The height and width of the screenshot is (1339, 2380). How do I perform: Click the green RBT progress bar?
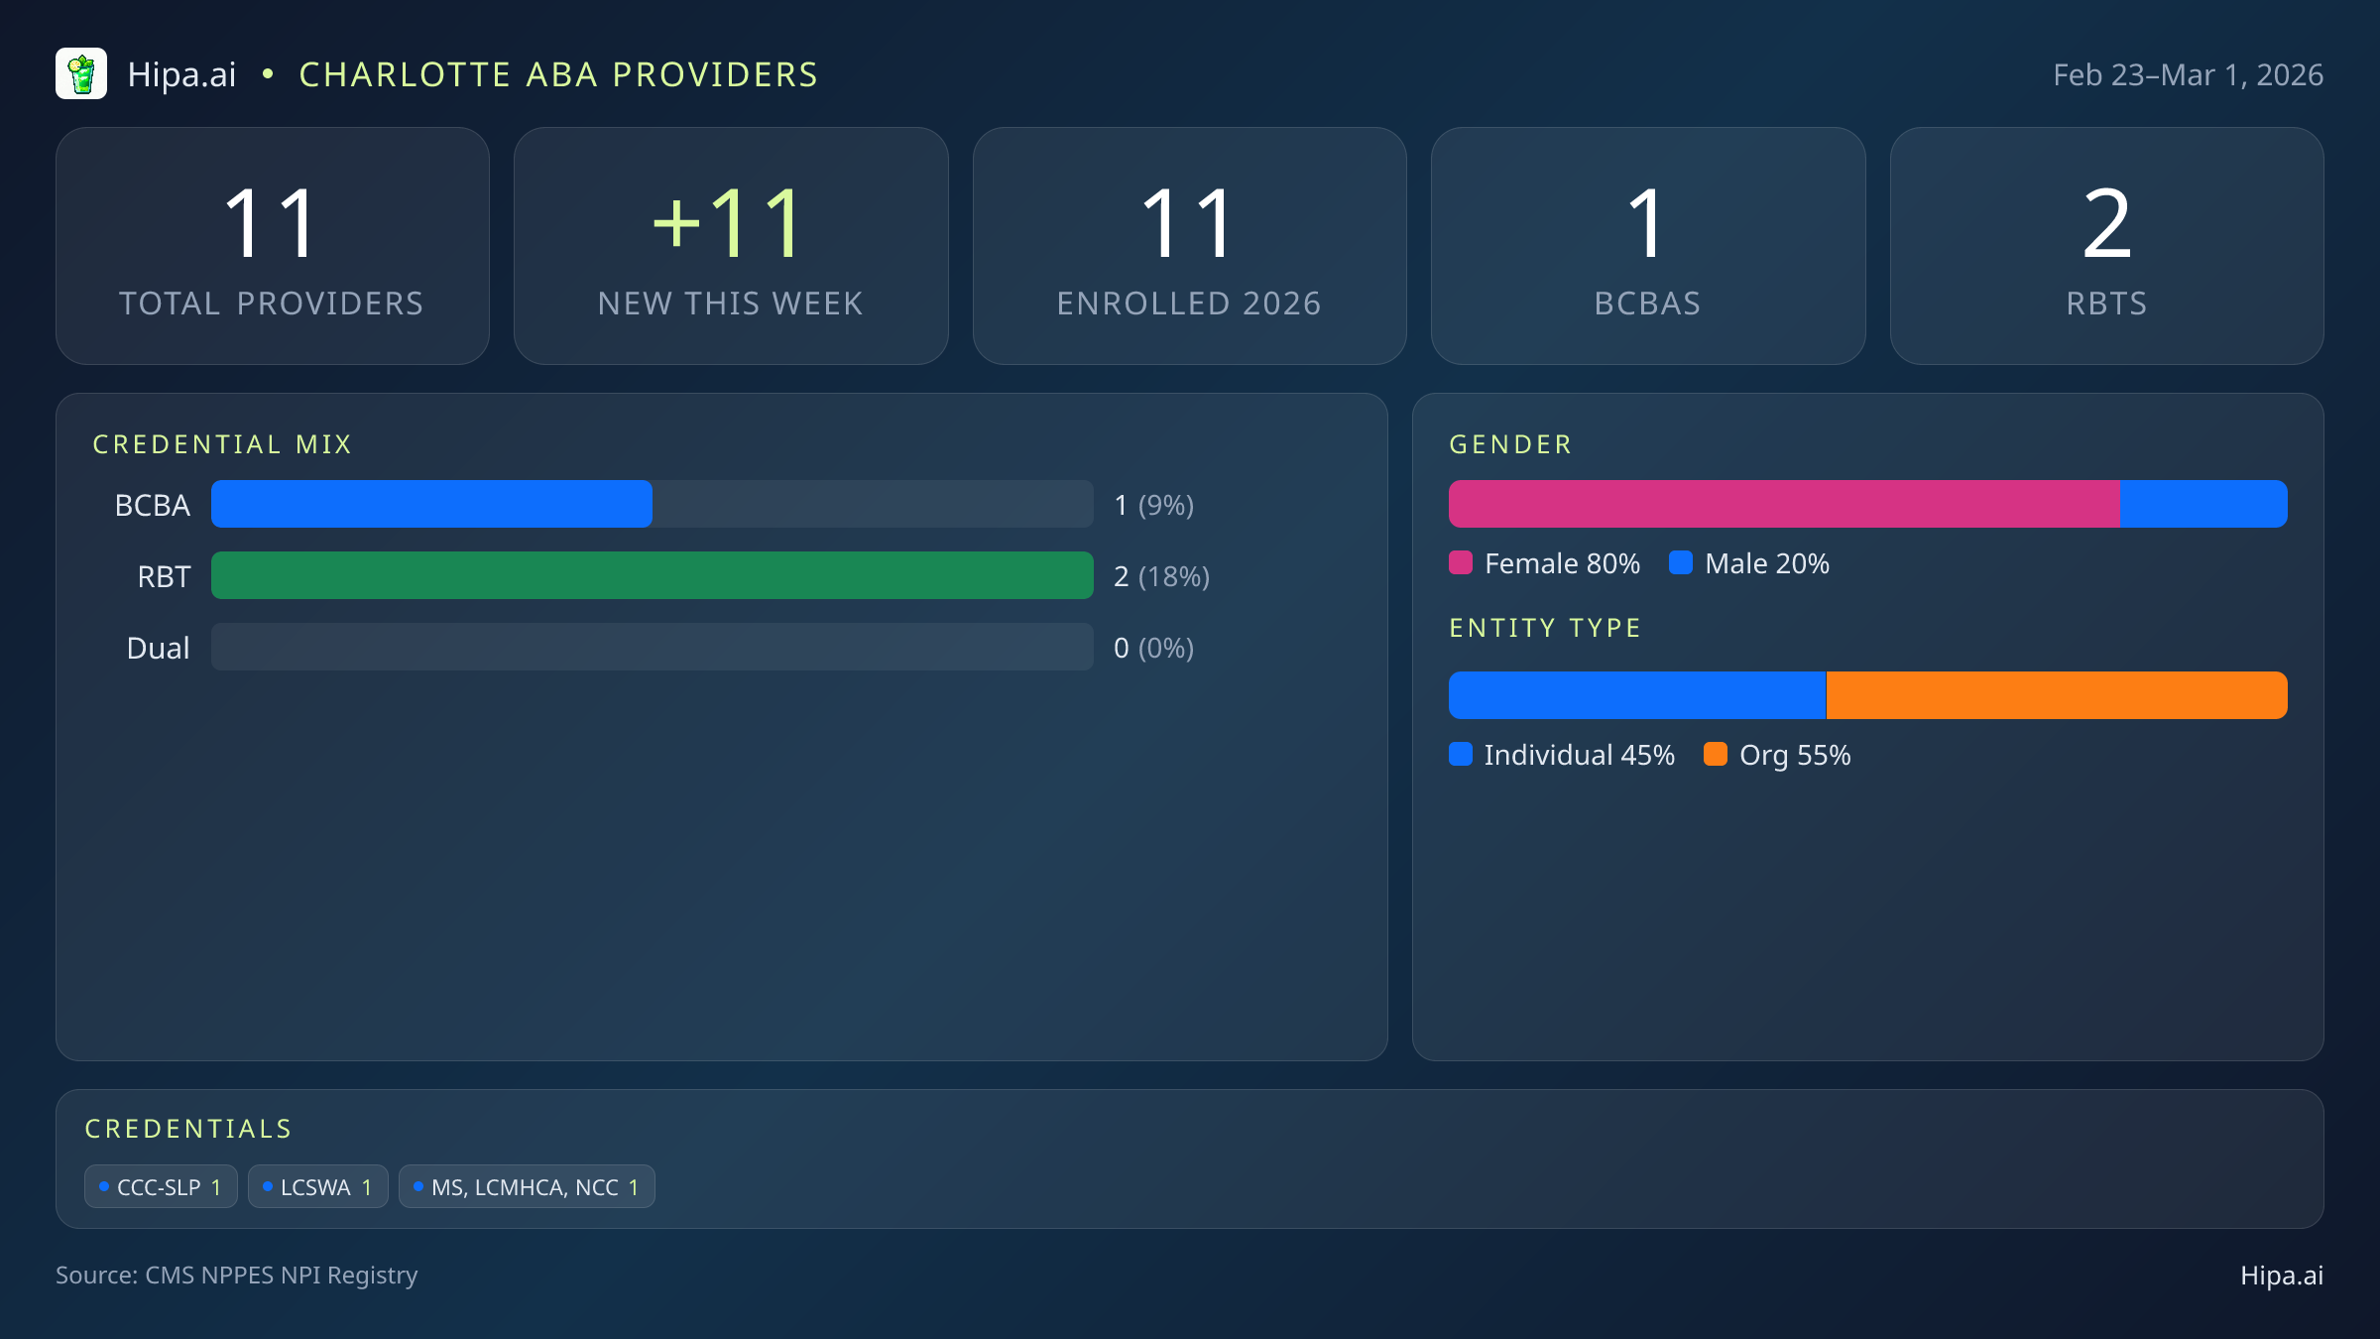pos(653,575)
